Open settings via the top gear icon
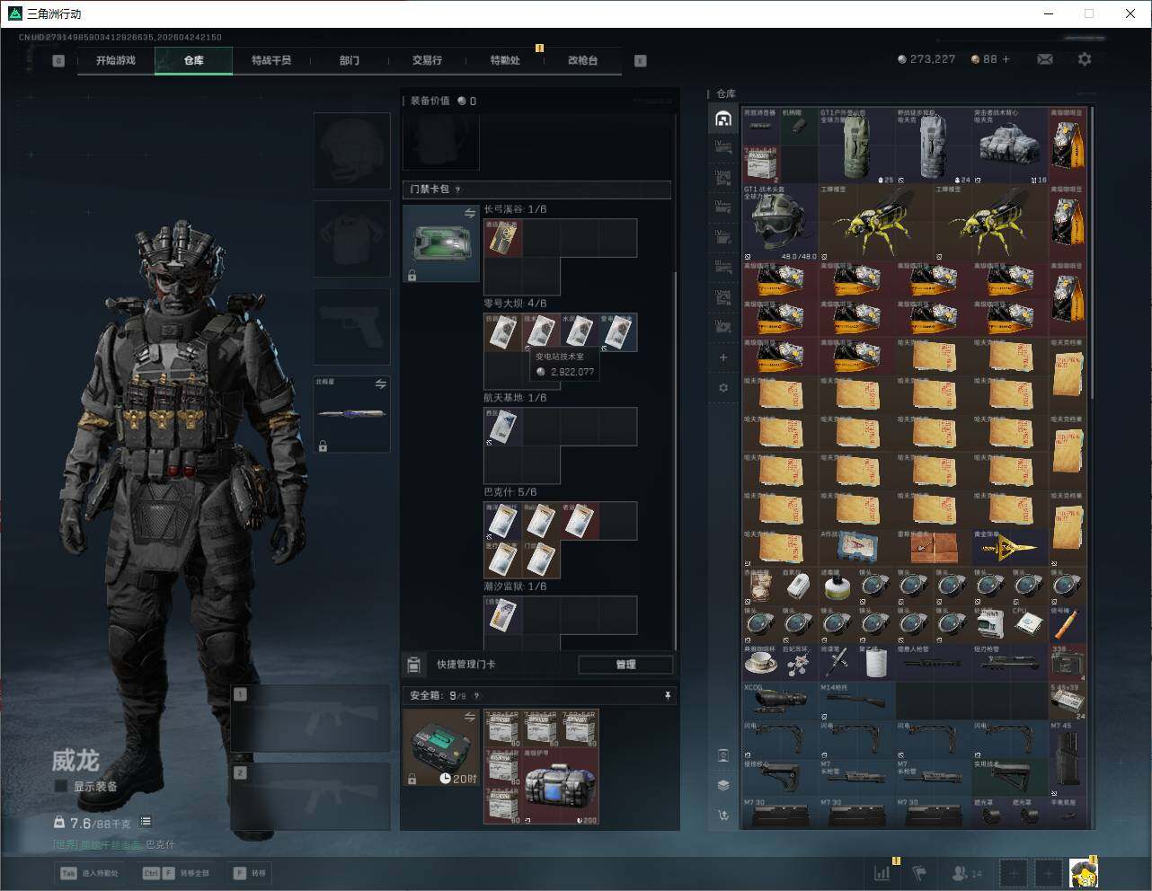The width and height of the screenshot is (1152, 891). tap(1085, 59)
